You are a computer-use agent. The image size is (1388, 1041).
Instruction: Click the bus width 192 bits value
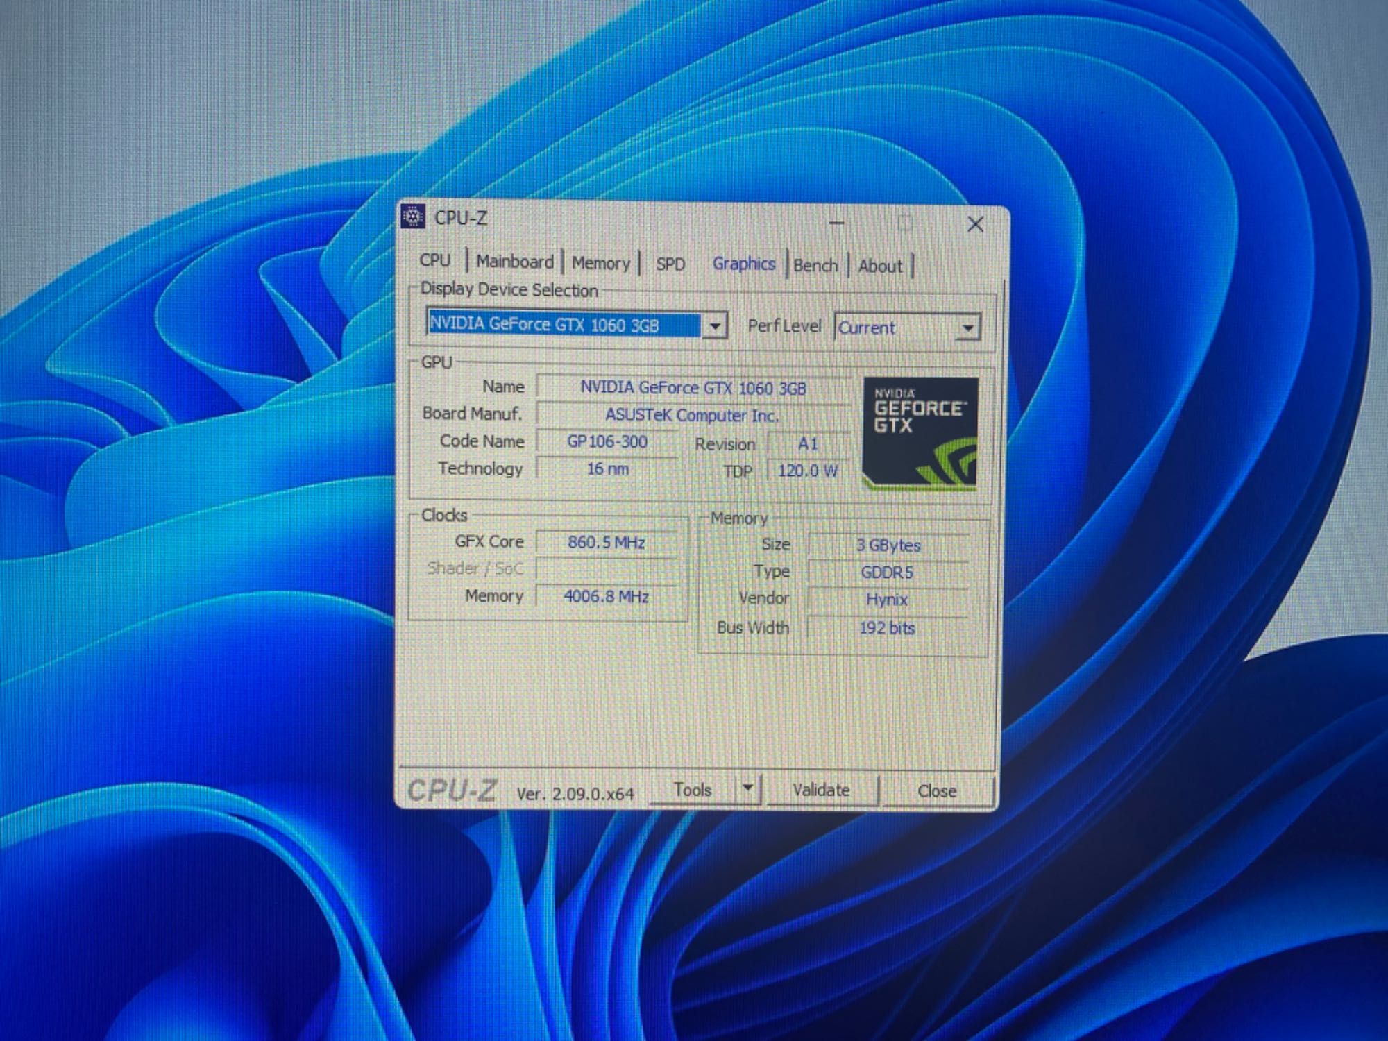point(888,629)
